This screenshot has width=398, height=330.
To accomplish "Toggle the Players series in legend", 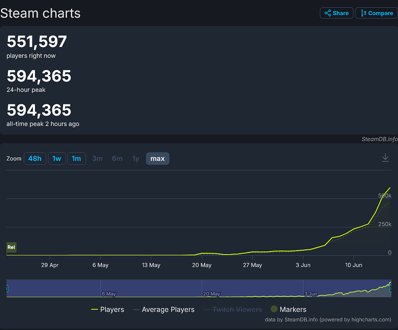I will [x=108, y=309].
